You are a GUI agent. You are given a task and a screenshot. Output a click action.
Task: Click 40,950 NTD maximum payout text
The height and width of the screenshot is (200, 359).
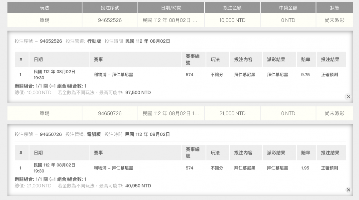coord(138,186)
